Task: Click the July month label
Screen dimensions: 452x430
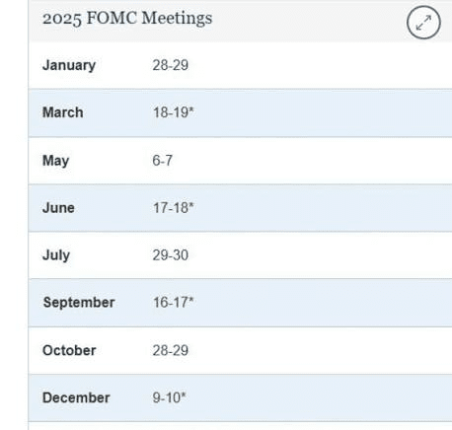Action: point(56,255)
